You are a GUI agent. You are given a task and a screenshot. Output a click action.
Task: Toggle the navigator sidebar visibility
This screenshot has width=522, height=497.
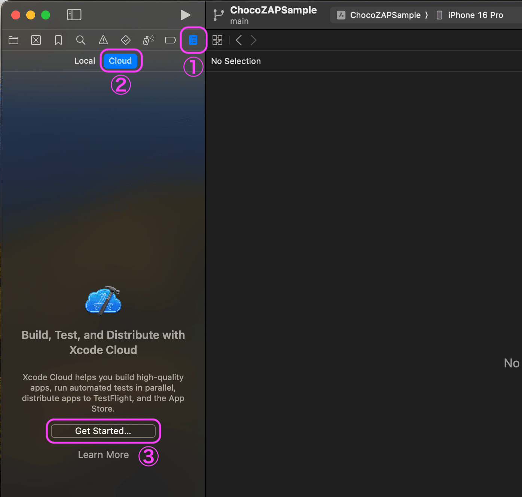click(74, 15)
